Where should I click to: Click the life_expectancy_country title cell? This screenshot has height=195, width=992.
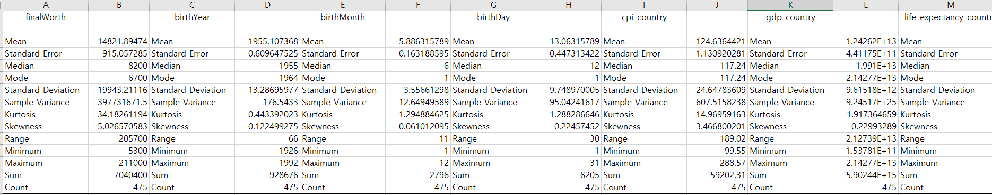(x=945, y=17)
